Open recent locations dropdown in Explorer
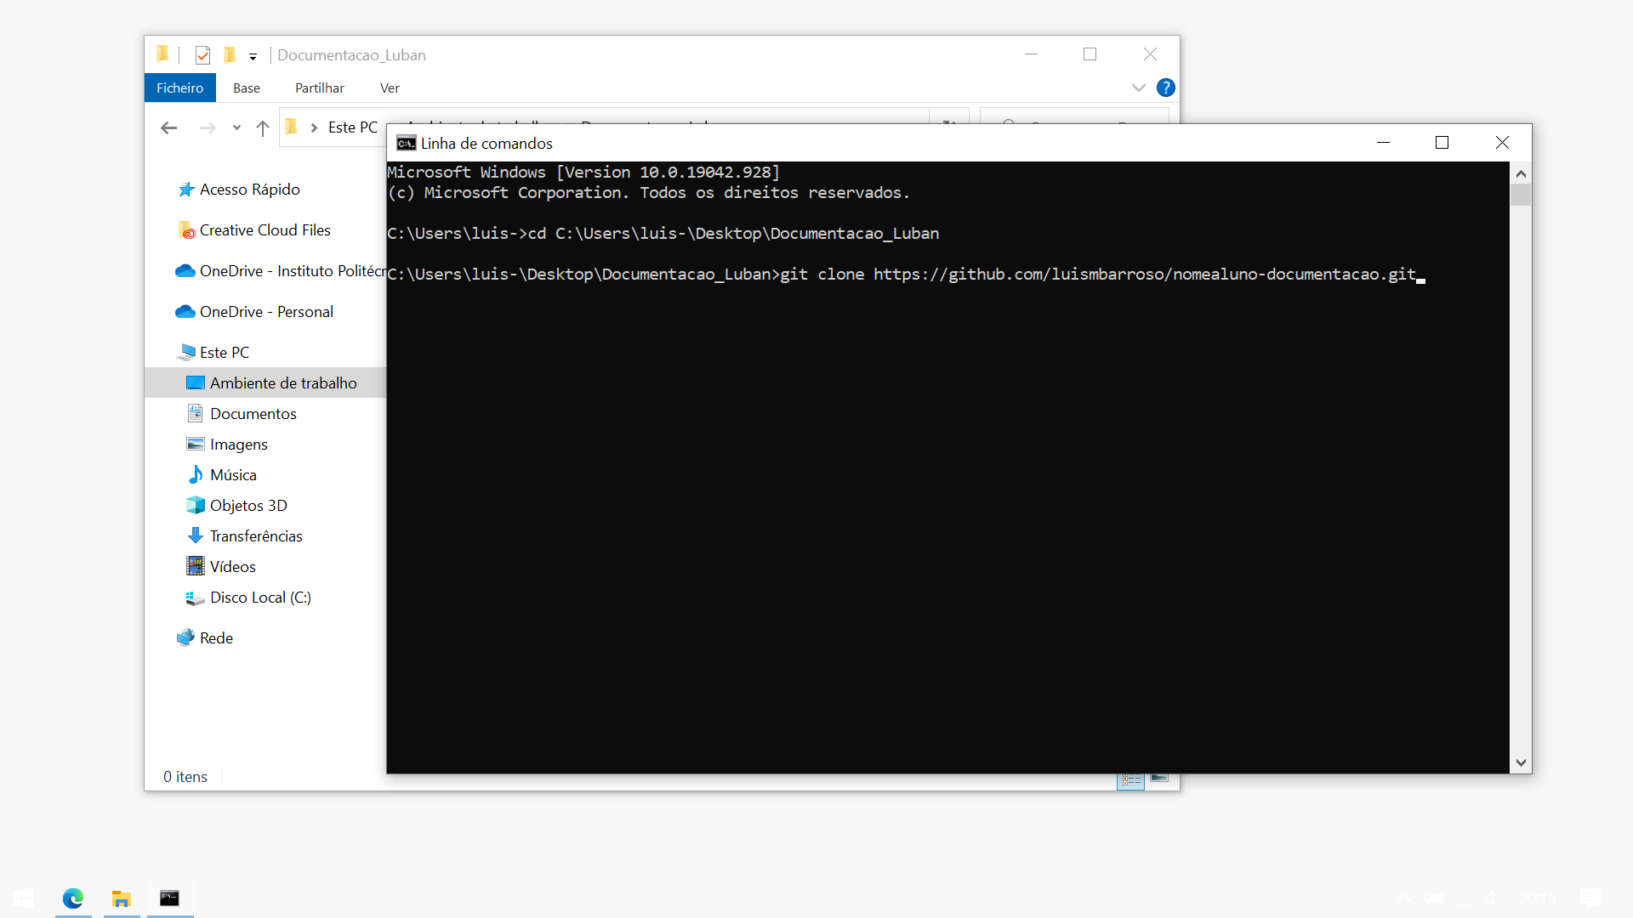Image resolution: width=1633 pixels, height=918 pixels. pos(236,127)
